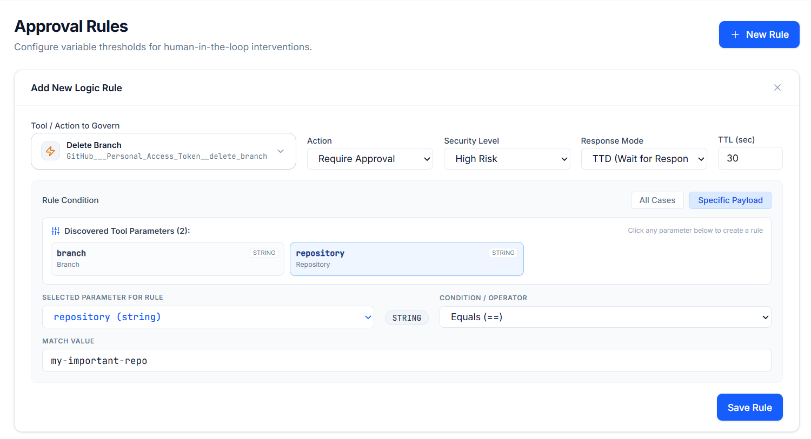
Task: Open the Response Mode dropdown
Action: [644, 159]
